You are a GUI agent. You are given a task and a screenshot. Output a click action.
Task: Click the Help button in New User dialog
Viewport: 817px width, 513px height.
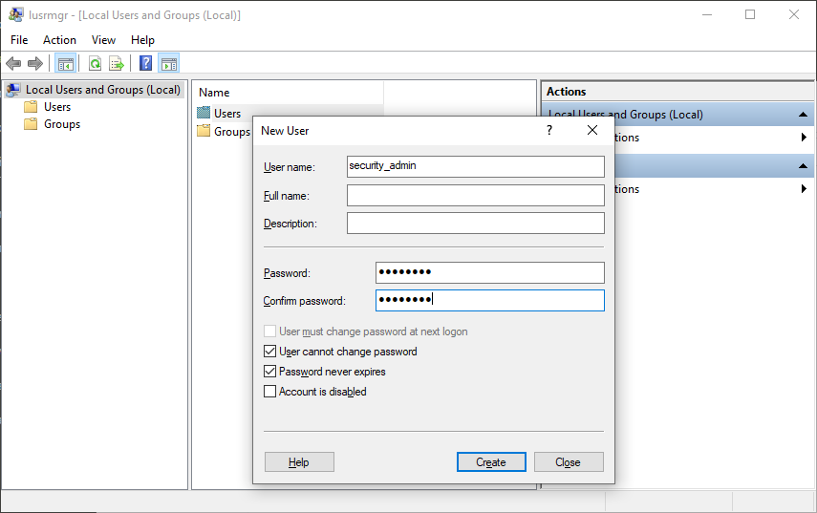coord(299,462)
